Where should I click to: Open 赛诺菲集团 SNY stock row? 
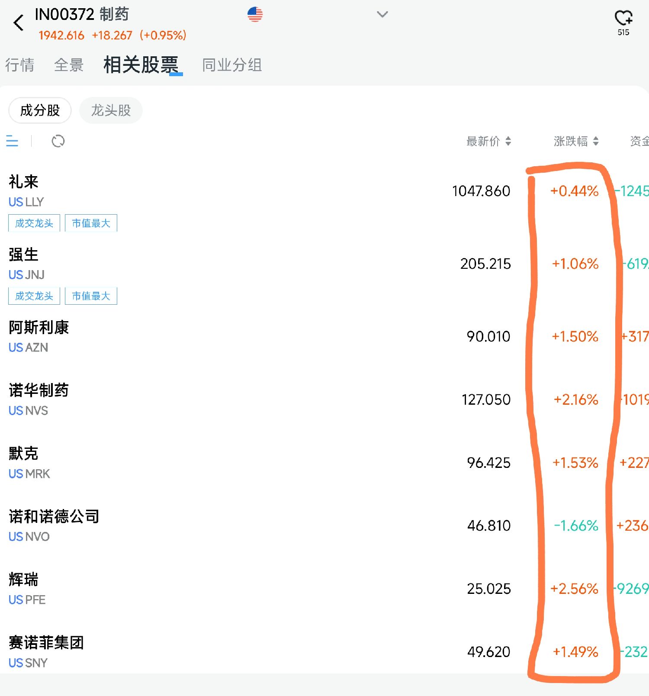coord(324,651)
